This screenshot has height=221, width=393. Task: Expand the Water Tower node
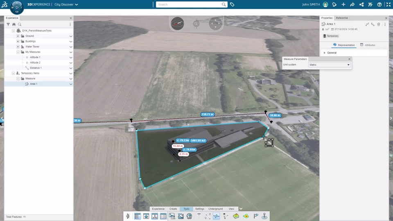pos(18,47)
